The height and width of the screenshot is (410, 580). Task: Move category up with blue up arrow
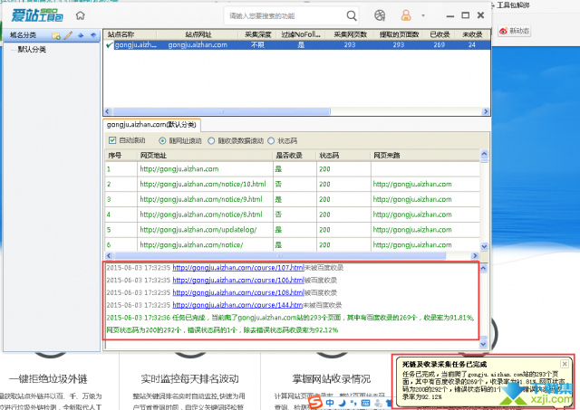tap(81, 35)
